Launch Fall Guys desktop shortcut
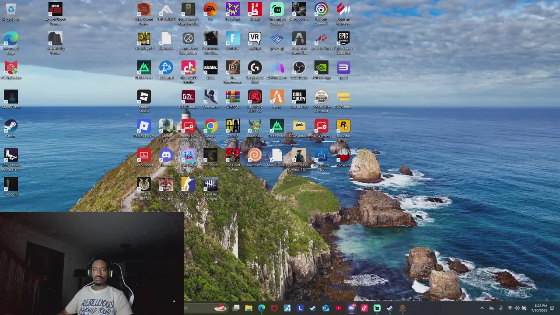This screenshot has width=560, height=315. pyautogui.click(x=188, y=158)
